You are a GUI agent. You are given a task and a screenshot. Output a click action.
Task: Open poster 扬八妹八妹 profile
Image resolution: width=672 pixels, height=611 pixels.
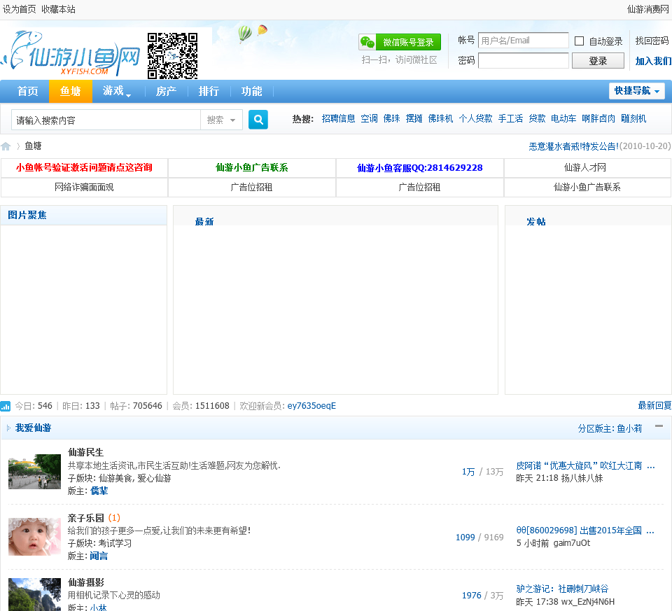[x=582, y=478]
